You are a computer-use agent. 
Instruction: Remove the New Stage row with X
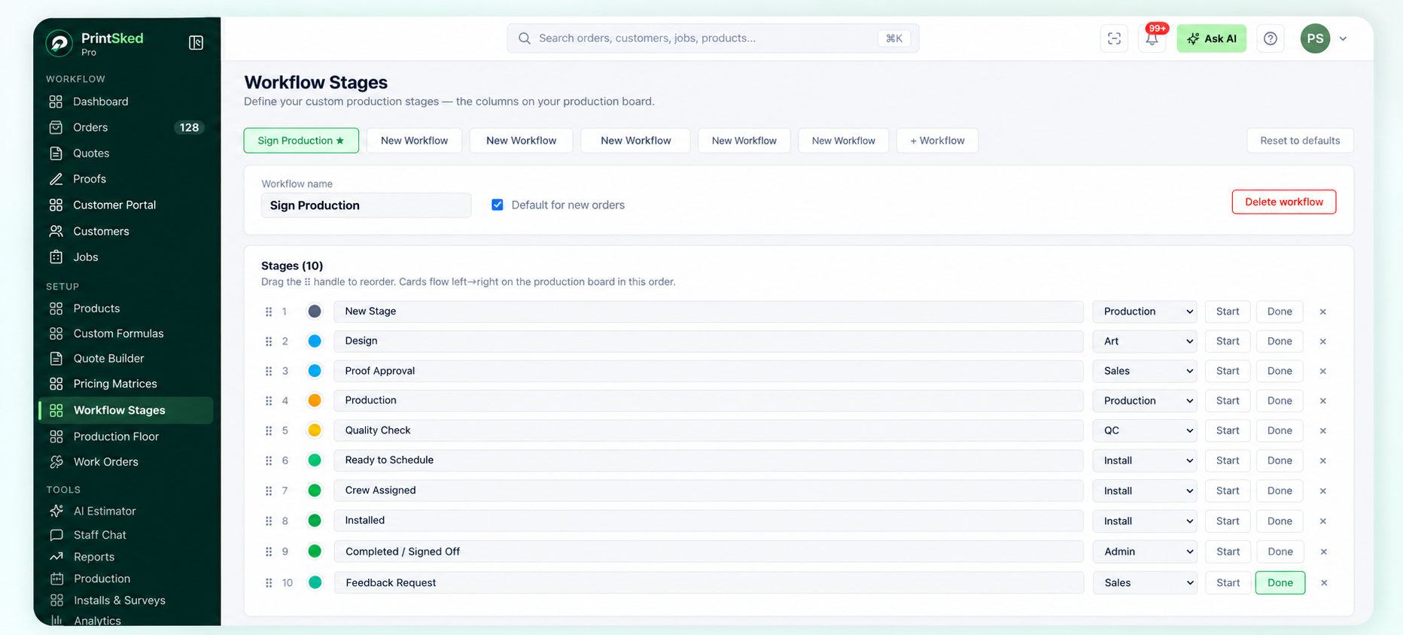click(1322, 311)
